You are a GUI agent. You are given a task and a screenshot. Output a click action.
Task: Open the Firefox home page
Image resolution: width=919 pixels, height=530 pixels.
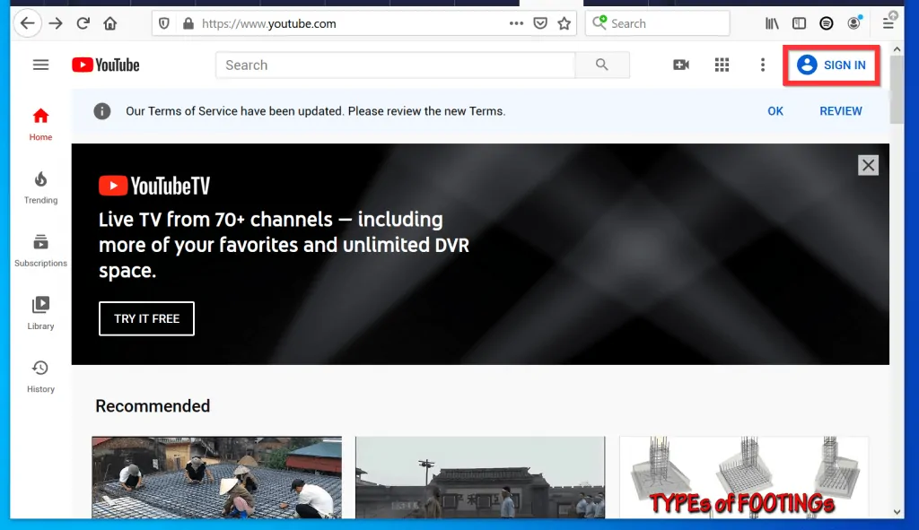click(110, 23)
